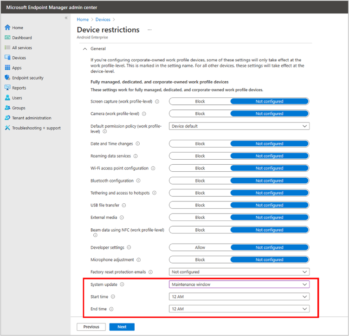Show info for Roaming data services
This screenshot has width=349, height=336.
[136, 156]
